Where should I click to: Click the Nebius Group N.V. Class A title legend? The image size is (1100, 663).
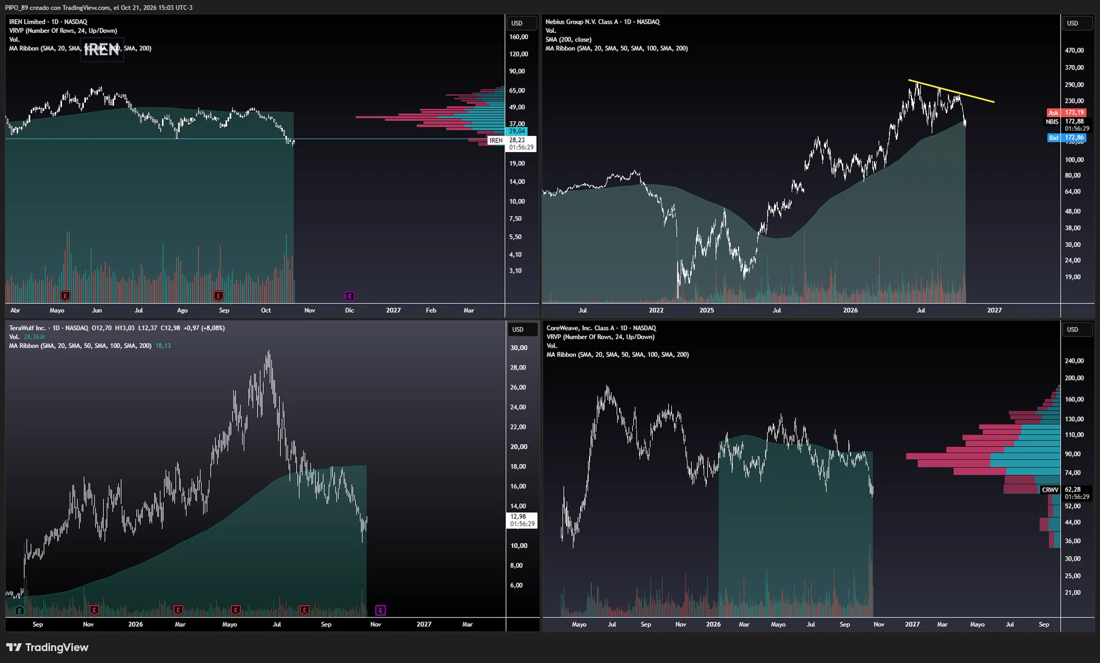[602, 21]
